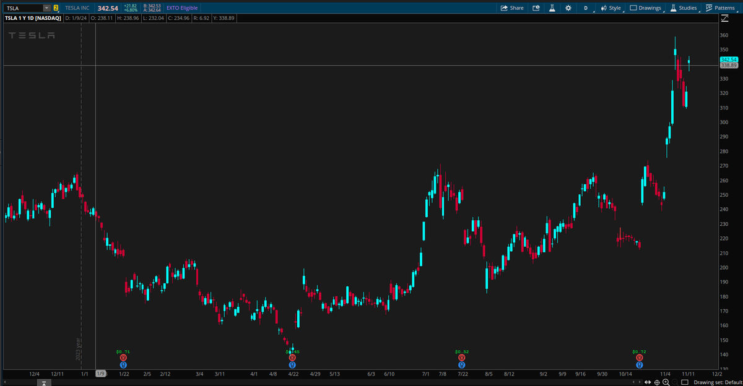Click the zoom-in magnifier icon
Screen dimensions: 743x386
(x=666, y=382)
